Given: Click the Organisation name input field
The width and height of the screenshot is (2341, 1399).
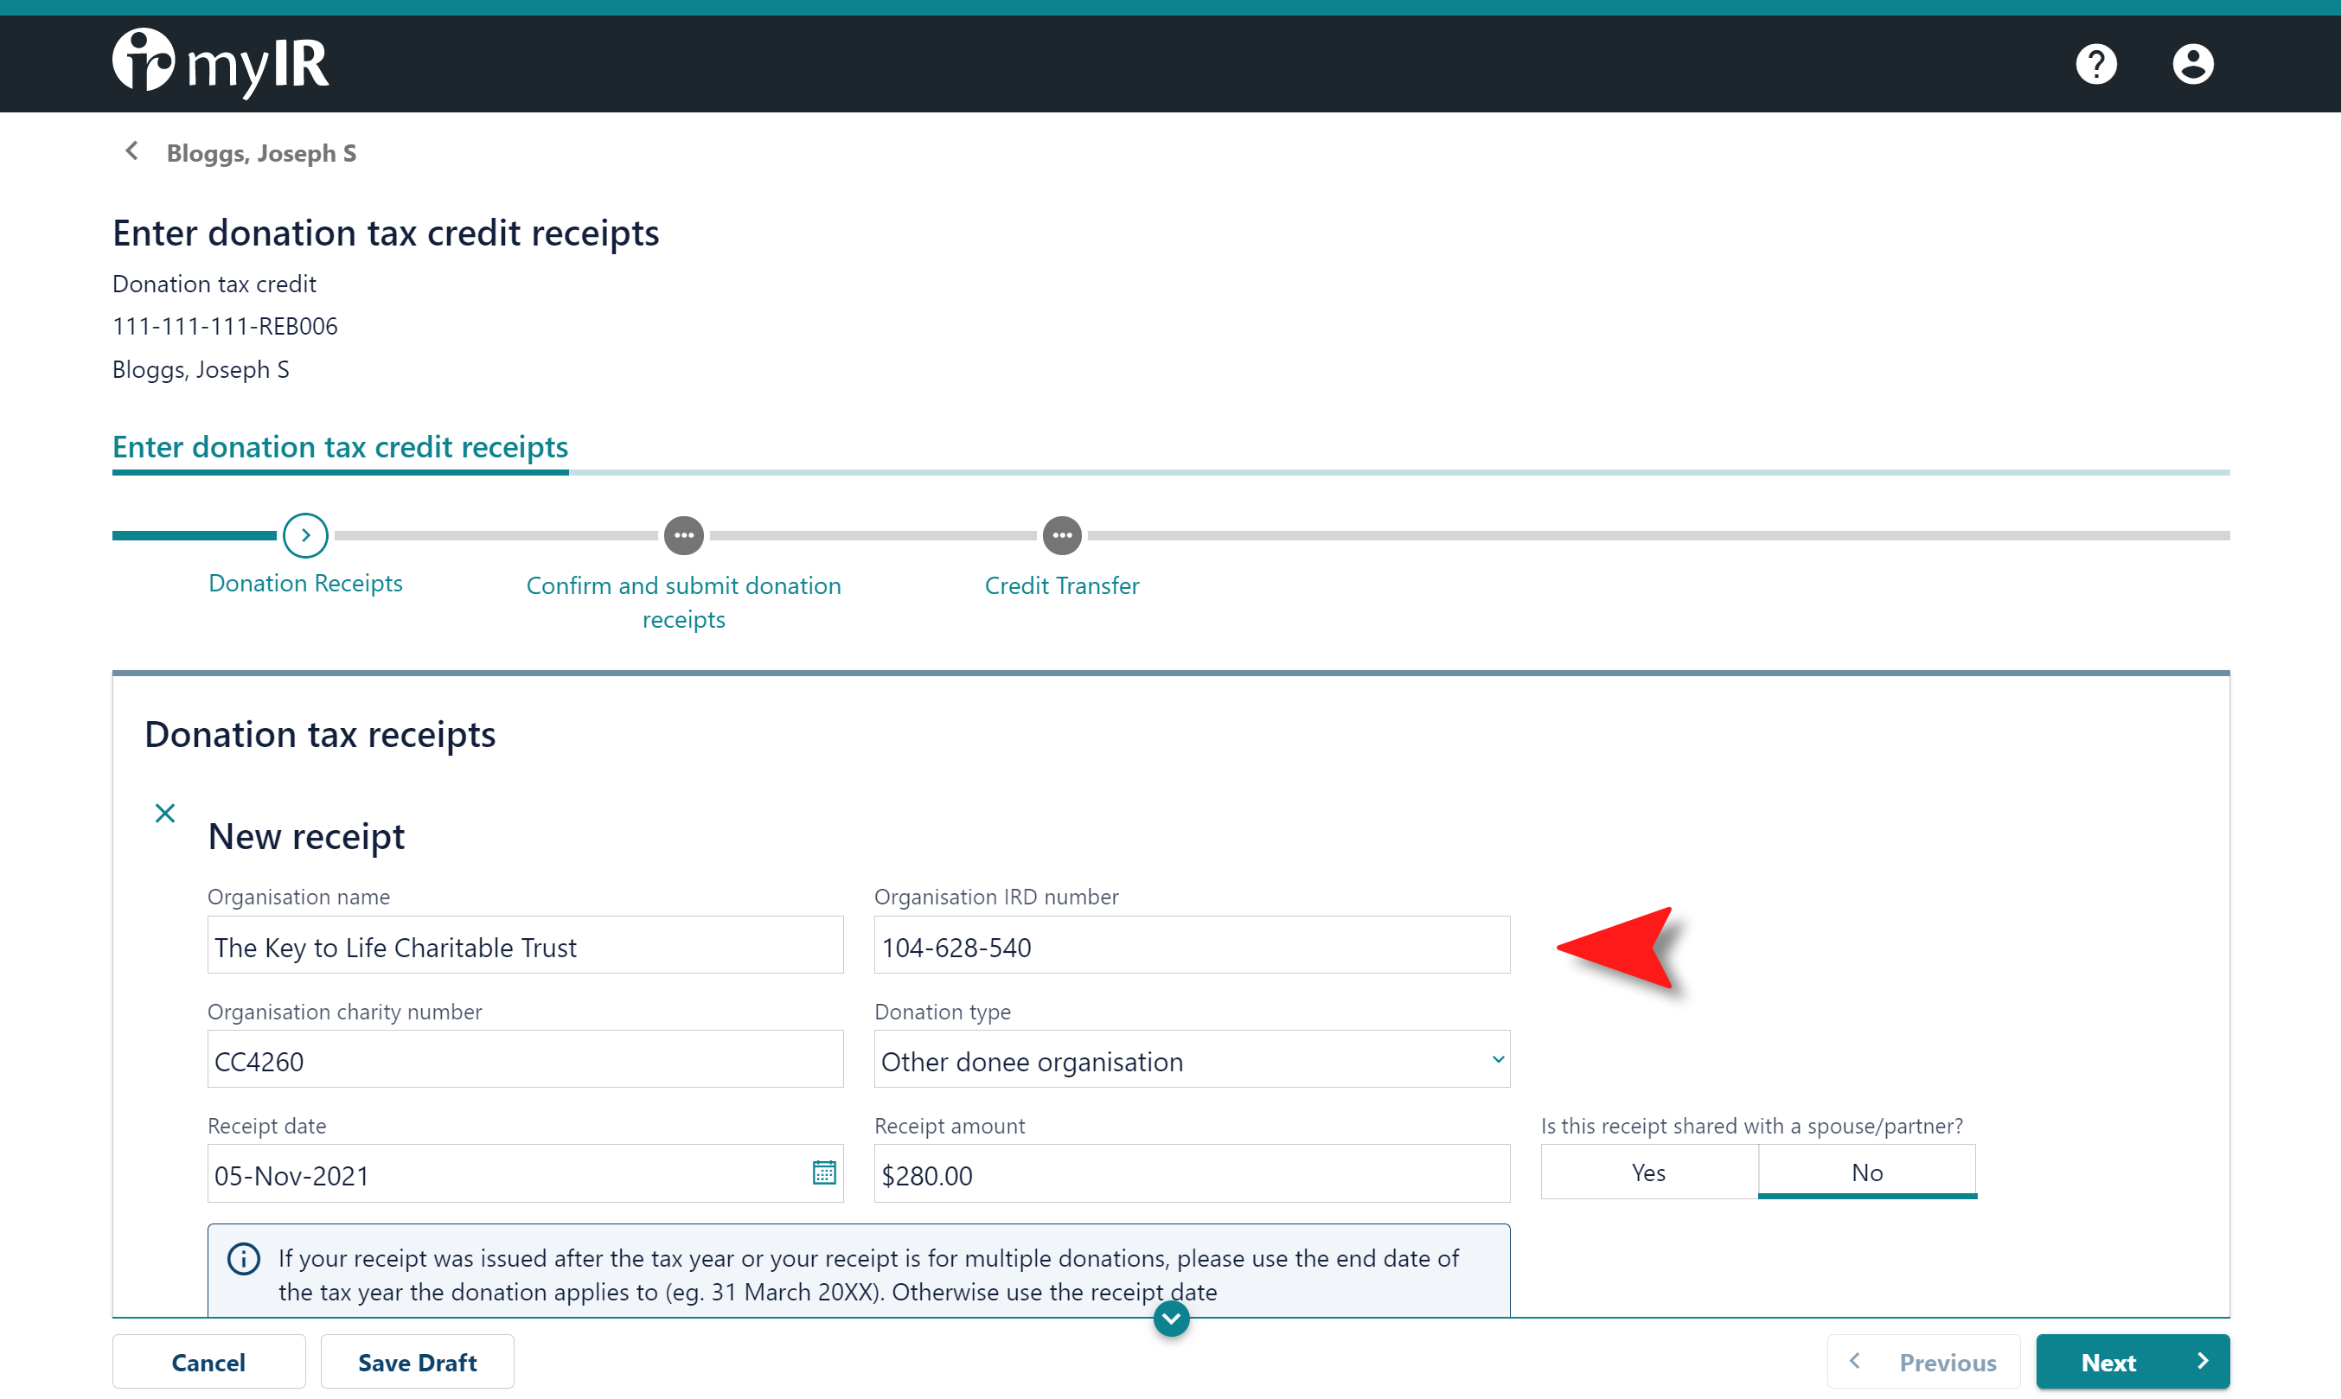Looking at the screenshot, I should [525, 946].
